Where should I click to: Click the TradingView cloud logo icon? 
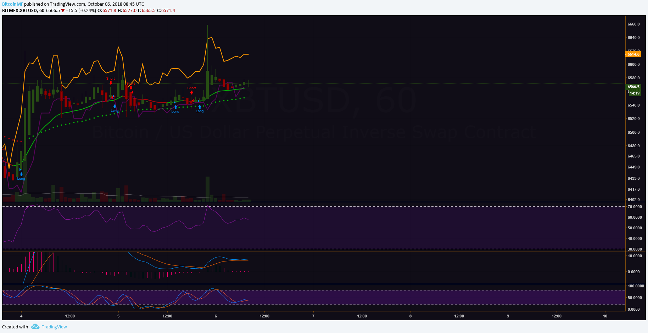click(35, 326)
